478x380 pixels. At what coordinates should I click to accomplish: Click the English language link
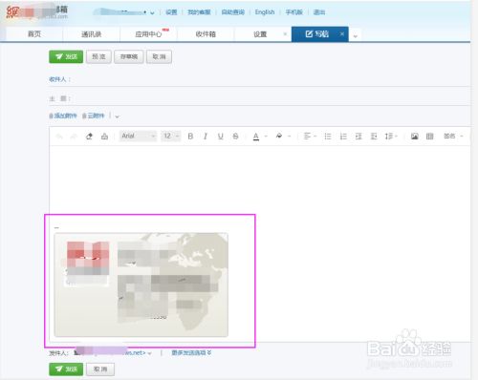[265, 12]
